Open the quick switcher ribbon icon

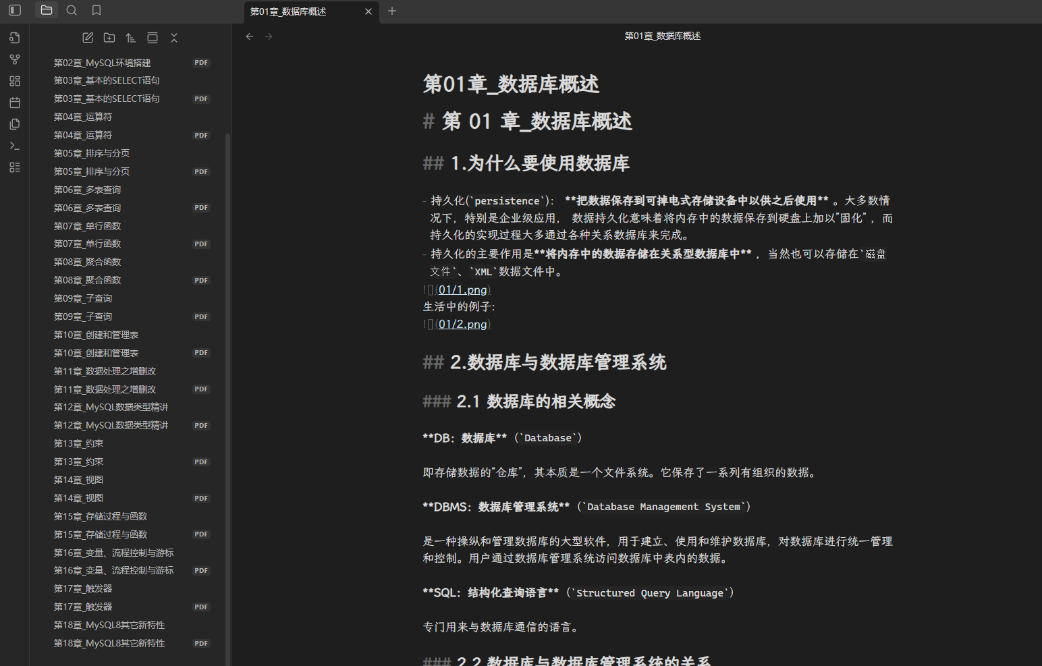coord(15,38)
